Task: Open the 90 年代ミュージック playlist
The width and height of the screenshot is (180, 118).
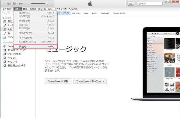Action: pos(16,50)
